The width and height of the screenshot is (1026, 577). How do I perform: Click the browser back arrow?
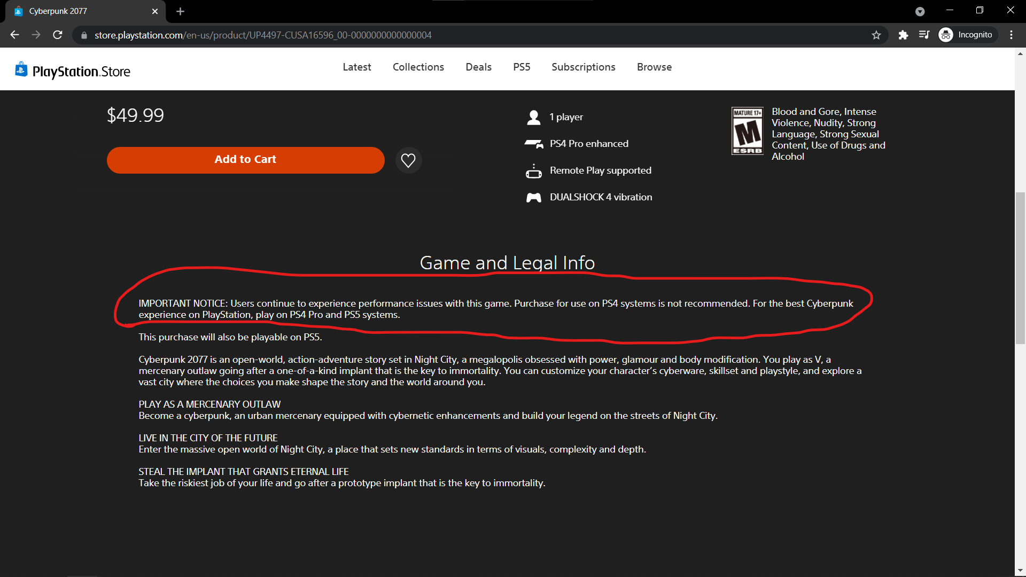coord(14,35)
